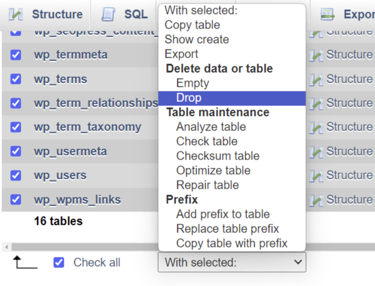Toggle the Check all checkbox
Image resolution: width=375 pixels, height=286 pixels.
click(x=59, y=262)
